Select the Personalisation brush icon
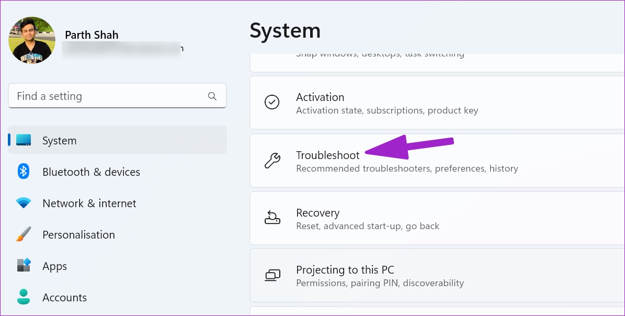 21,234
